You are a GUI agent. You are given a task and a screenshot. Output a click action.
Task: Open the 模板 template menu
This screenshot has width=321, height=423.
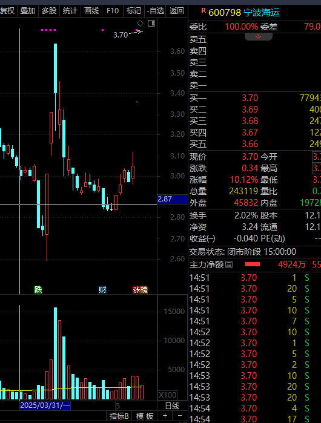[x=145, y=416]
